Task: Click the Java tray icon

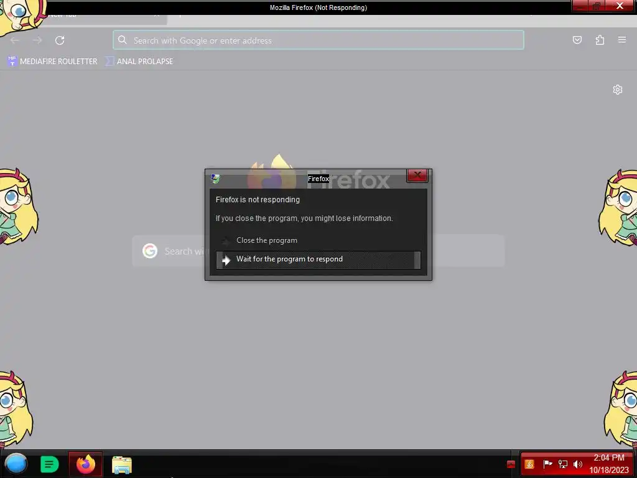Action: click(x=529, y=464)
